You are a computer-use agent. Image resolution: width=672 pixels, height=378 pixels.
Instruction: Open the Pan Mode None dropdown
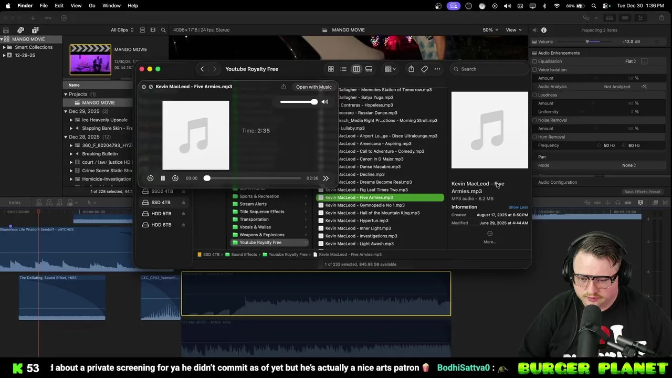tap(629, 165)
